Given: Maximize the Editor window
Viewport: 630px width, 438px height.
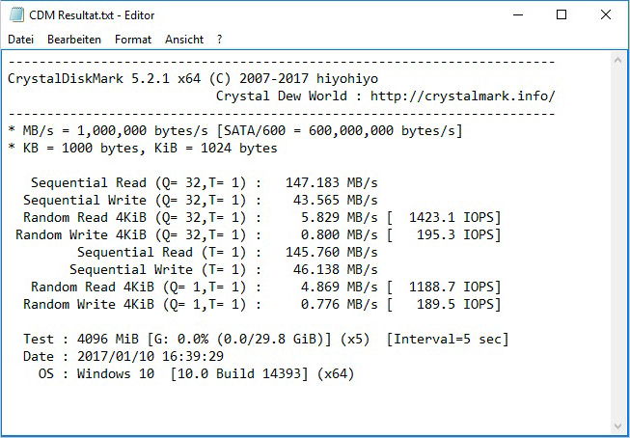Looking at the screenshot, I should coord(562,14).
